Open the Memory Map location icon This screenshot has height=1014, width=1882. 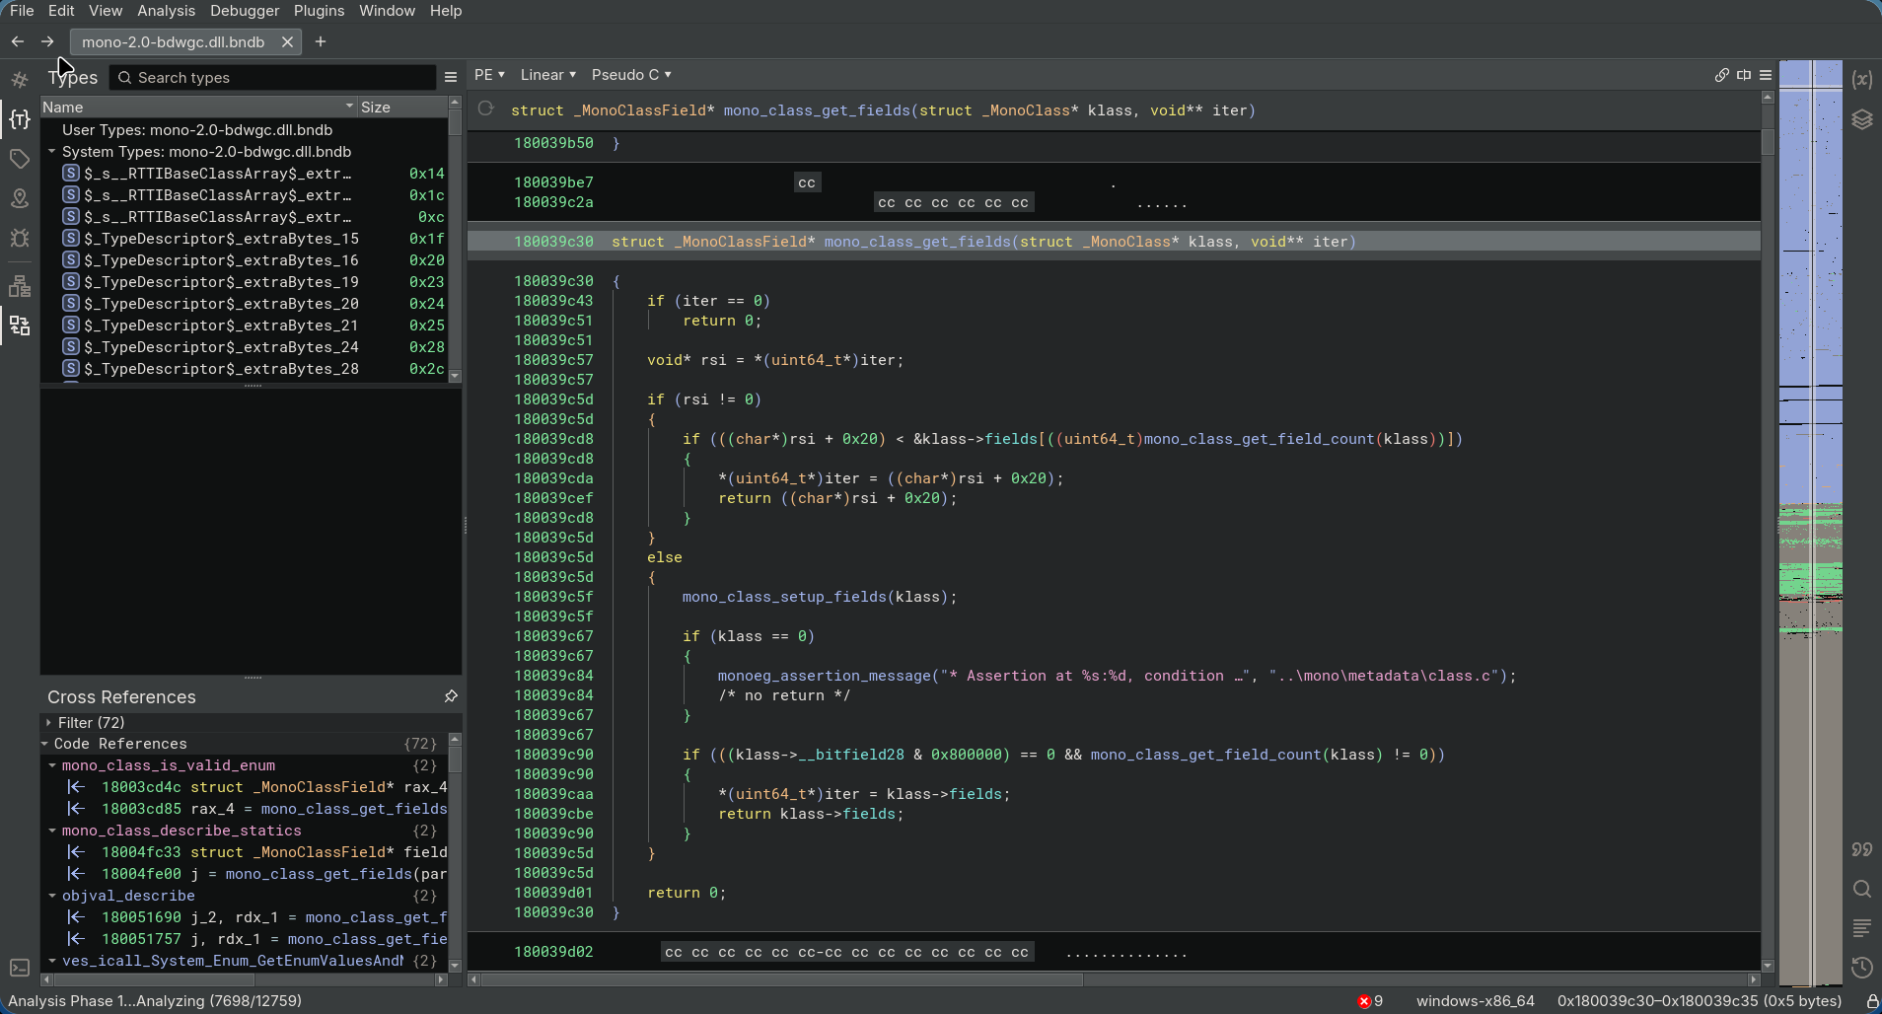pyautogui.click(x=20, y=198)
